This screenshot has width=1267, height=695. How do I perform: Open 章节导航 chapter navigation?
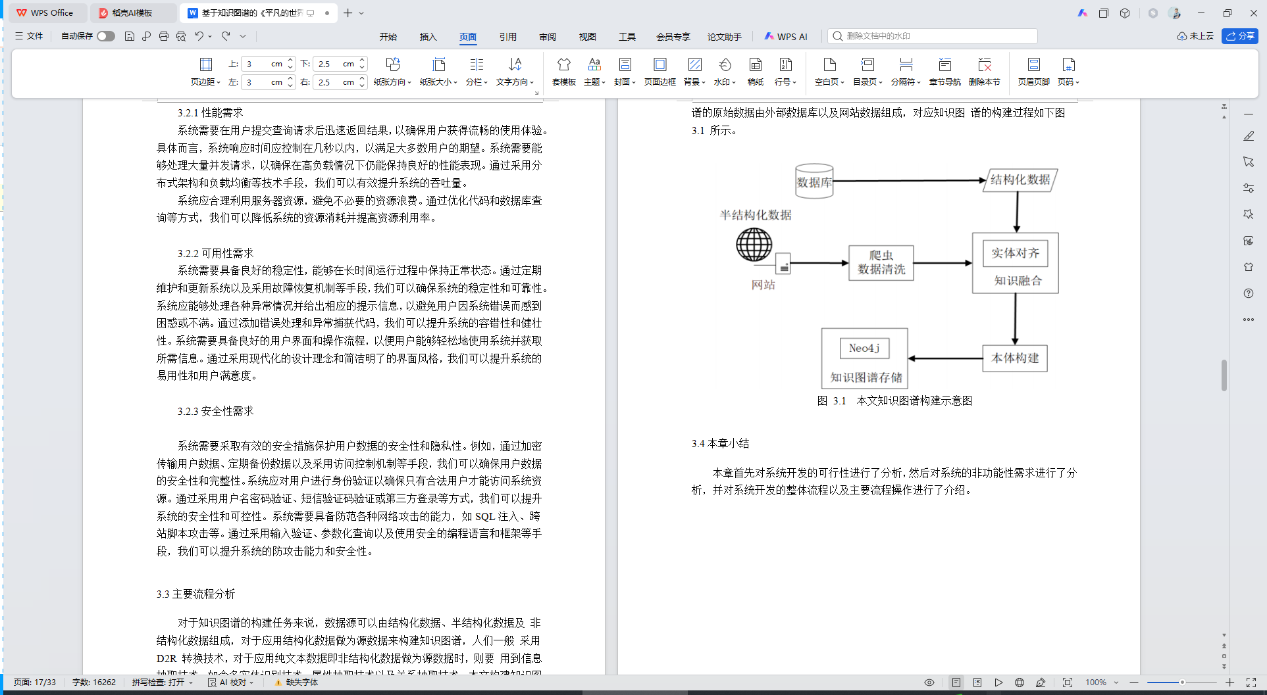click(945, 71)
